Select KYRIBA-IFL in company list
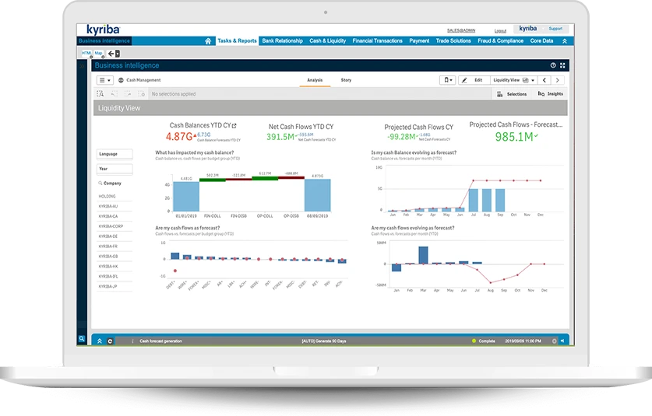 click(x=115, y=276)
